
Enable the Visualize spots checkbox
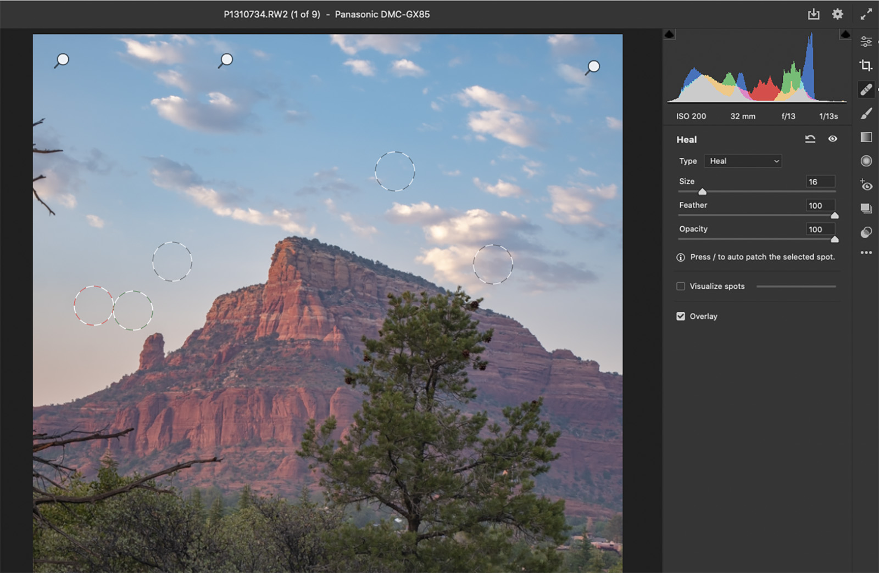[x=681, y=286]
